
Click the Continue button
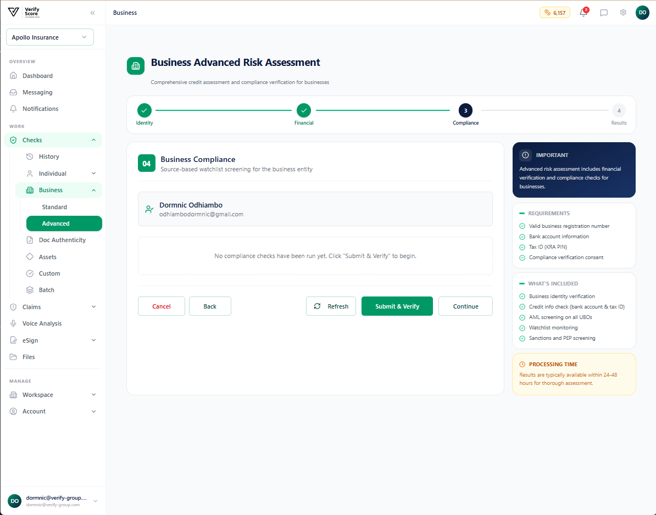click(466, 306)
